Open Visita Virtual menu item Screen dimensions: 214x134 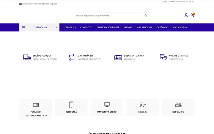pyautogui.click(x=180, y=27)
